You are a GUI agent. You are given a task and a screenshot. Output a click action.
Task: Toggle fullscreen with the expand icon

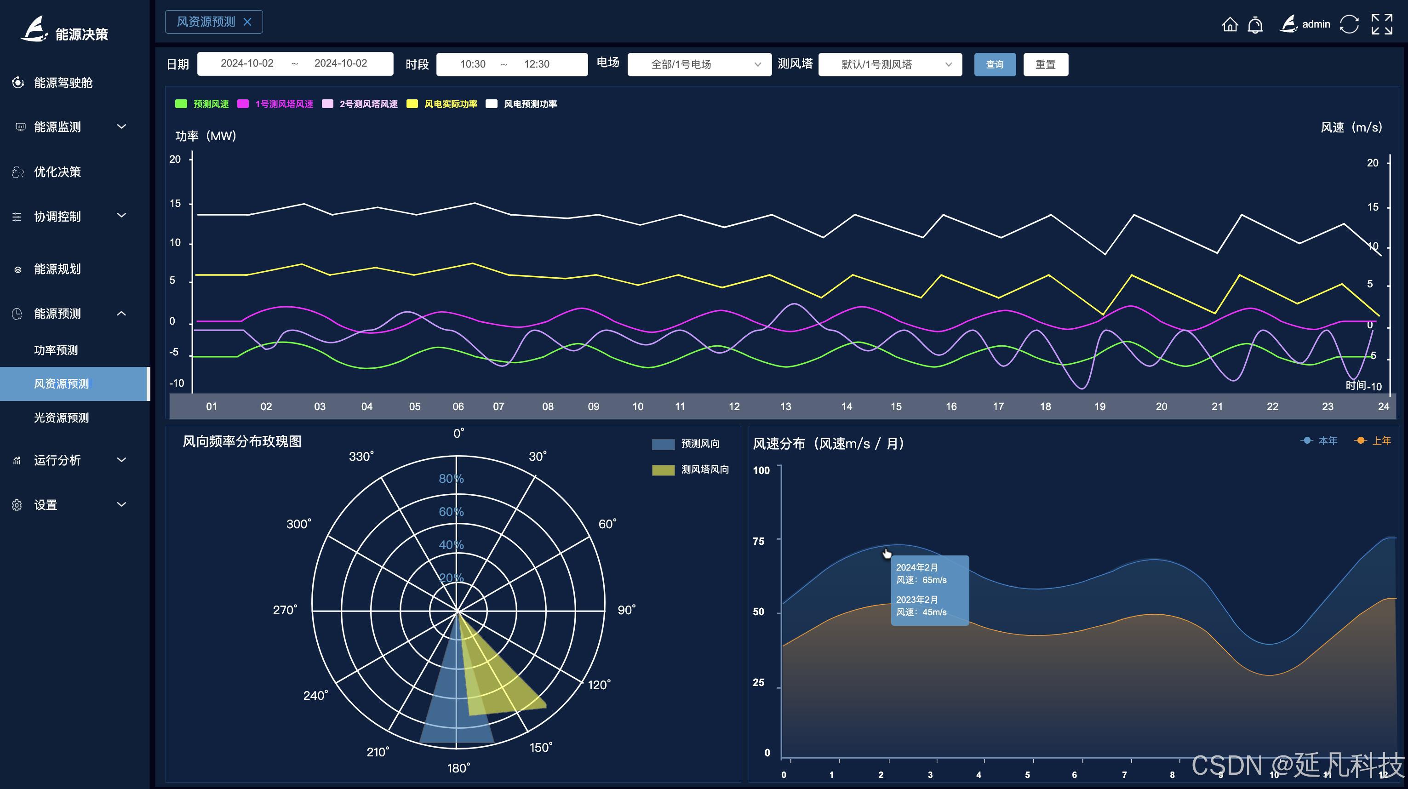click(x=1382, y=24)
